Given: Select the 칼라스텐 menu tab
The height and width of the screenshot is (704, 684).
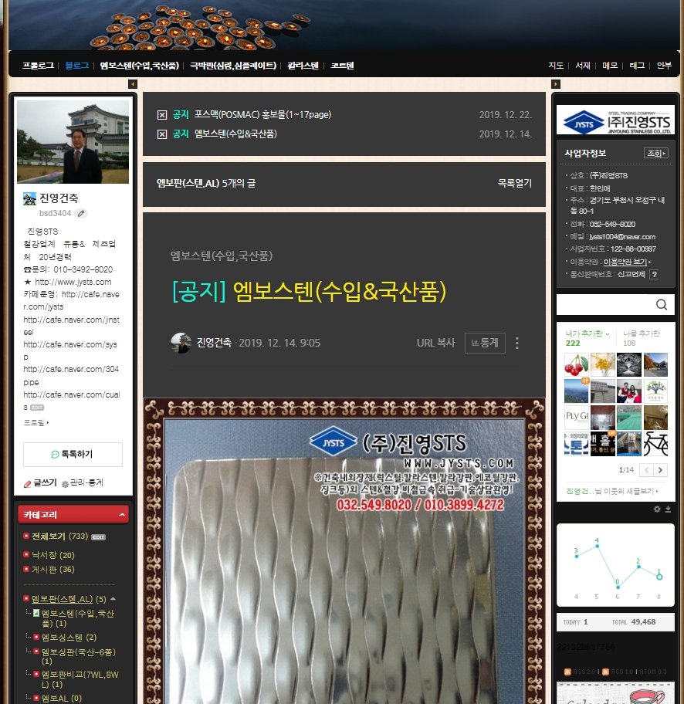Looking at the screenshot, I should 303,66.
